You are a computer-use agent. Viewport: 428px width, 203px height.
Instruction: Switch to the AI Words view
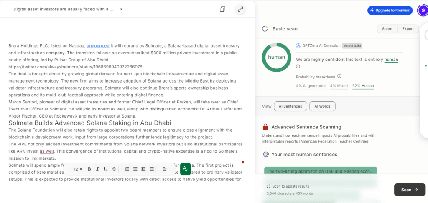(x=322, y=106)
